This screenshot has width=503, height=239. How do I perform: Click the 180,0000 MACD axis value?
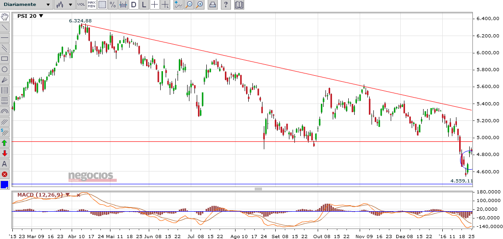click(x=488, y=192)
